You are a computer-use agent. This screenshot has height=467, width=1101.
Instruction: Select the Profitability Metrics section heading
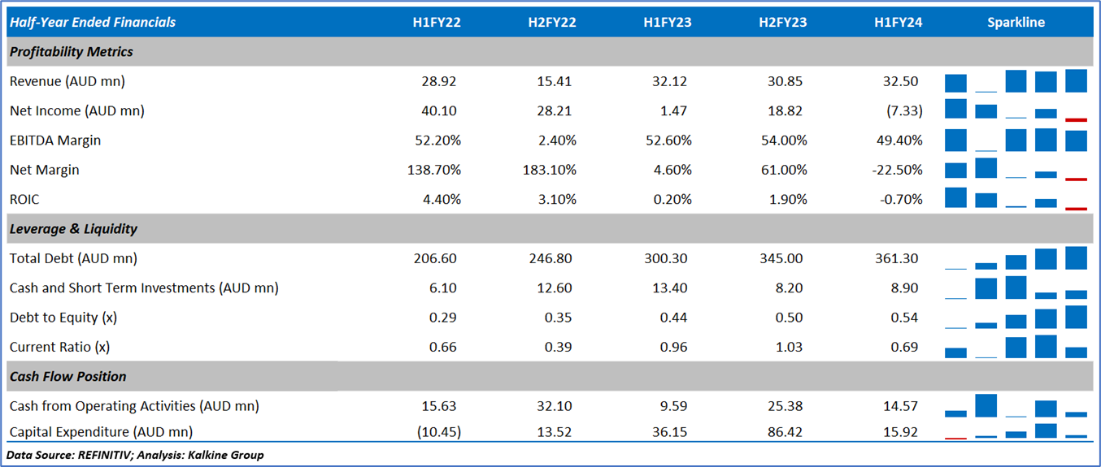(x=72, y=52)
